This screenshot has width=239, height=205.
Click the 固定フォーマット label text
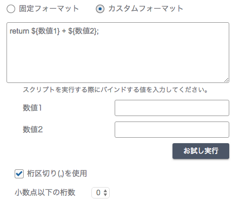49,9
